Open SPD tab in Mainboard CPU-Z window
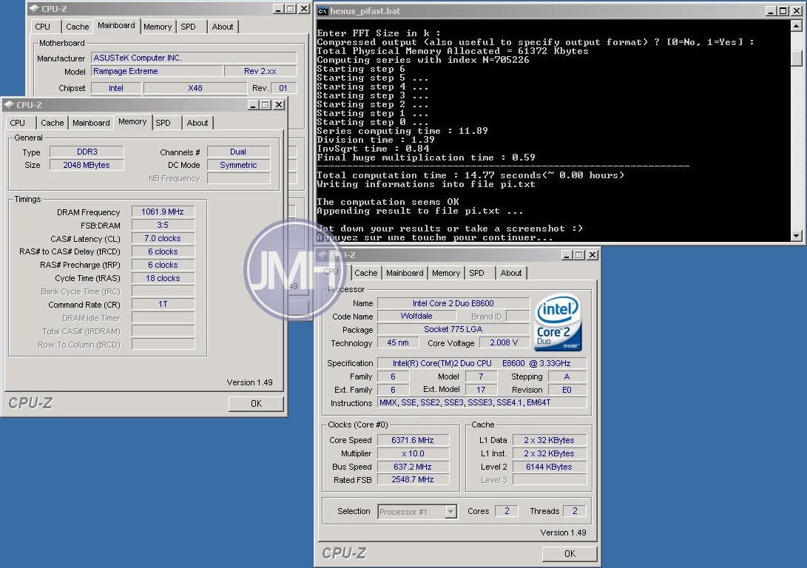 [x=189, y=27]
